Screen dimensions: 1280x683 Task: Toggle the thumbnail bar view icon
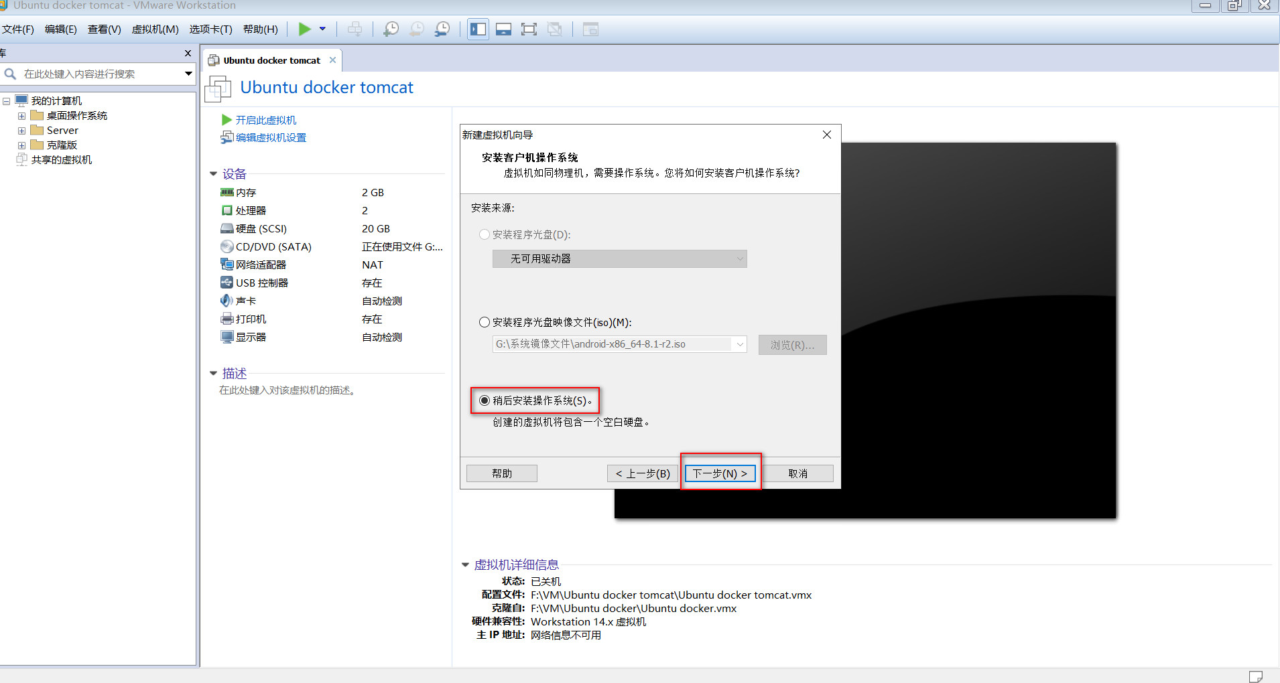504,29
